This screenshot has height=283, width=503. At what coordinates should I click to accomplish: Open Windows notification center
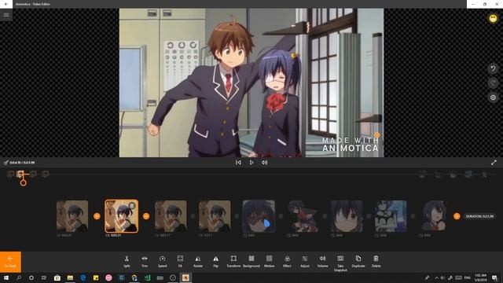pyautogui.click(x=494, y=277)
